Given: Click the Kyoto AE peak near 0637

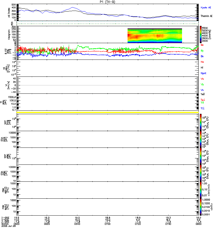Looking at the screenshot, I should pos(73,7).
